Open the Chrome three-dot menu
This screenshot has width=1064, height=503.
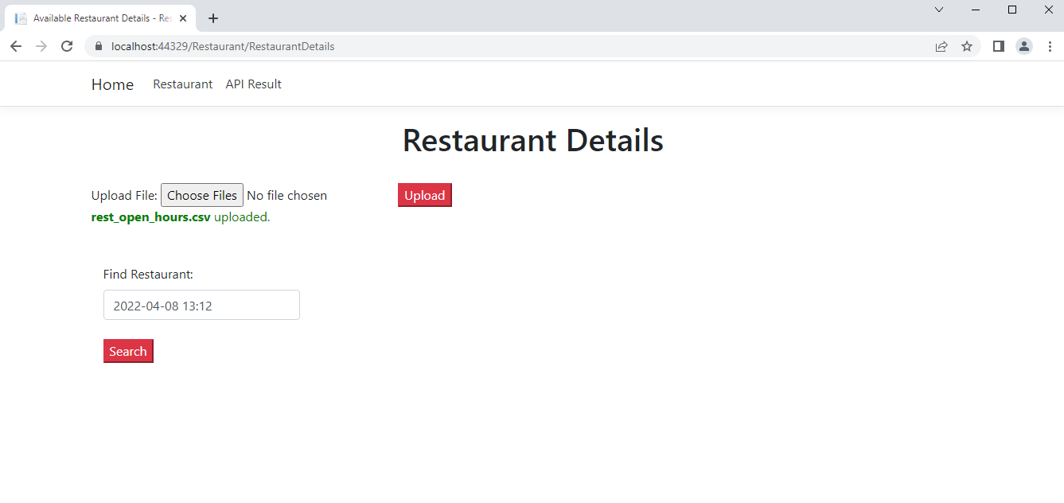click(x=1050, y=46)
